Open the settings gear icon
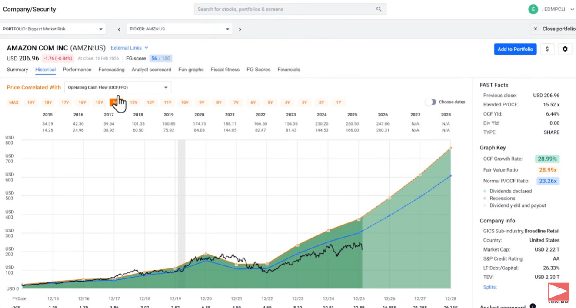Image resolution: width=576 pixels, height=308 pixels. pyautogui.click(x=565, y=49)
